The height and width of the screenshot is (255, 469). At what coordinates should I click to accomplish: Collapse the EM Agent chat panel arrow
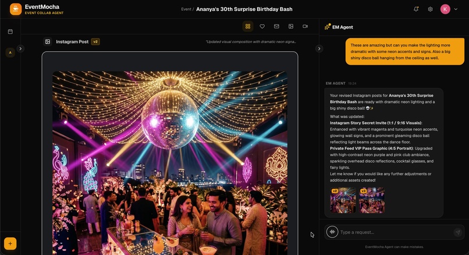[319, 48]
